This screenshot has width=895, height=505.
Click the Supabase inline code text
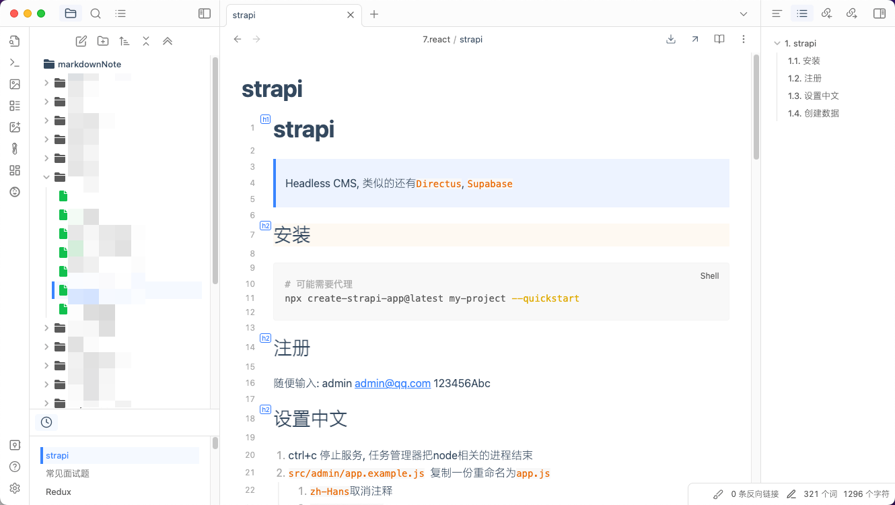(490, 184)
